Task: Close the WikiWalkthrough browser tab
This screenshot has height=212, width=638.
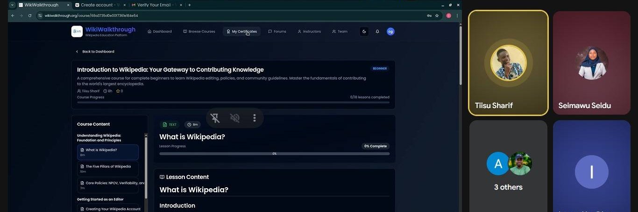Action: [68, 5]
